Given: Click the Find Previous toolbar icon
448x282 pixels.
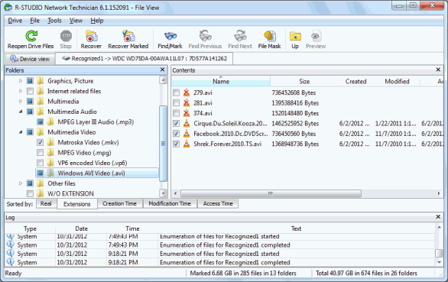Looking at the screenshot, I should (x=205, y=36).
